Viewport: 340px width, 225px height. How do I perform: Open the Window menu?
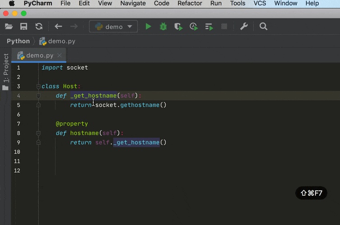pyautogui.click(x=285, y=3)
